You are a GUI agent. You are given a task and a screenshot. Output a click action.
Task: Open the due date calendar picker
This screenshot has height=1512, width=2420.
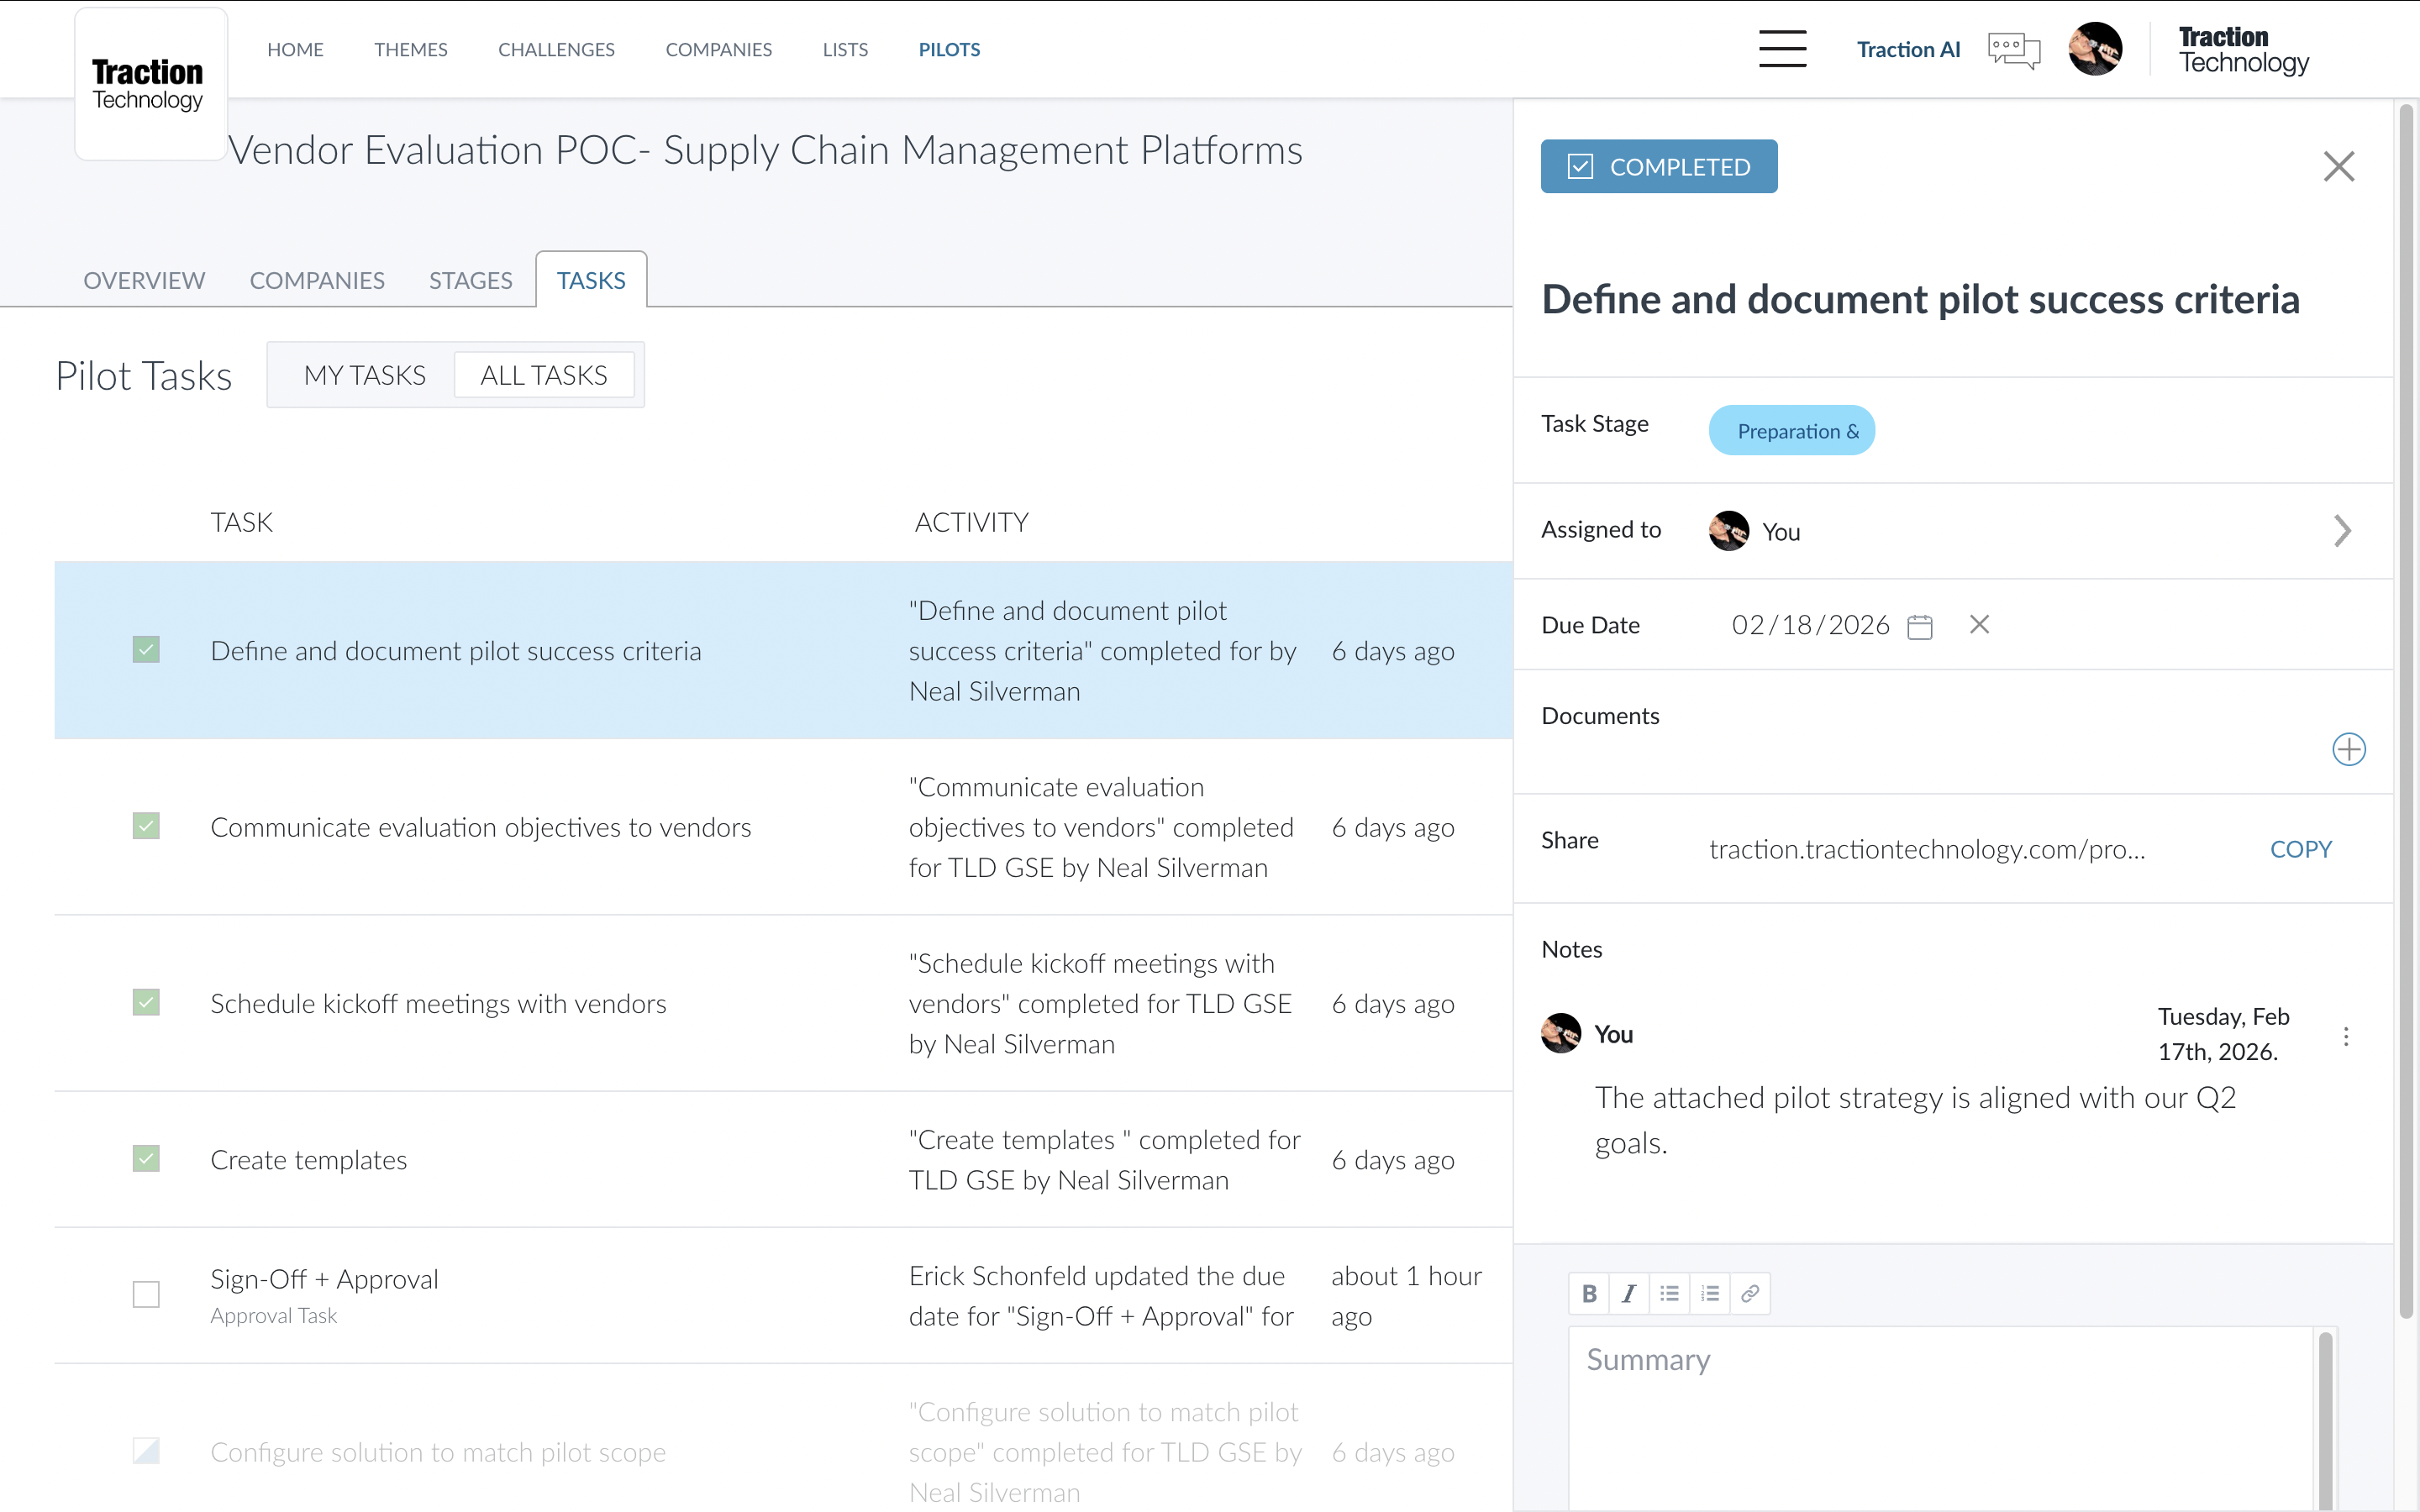pos(1919,626)
